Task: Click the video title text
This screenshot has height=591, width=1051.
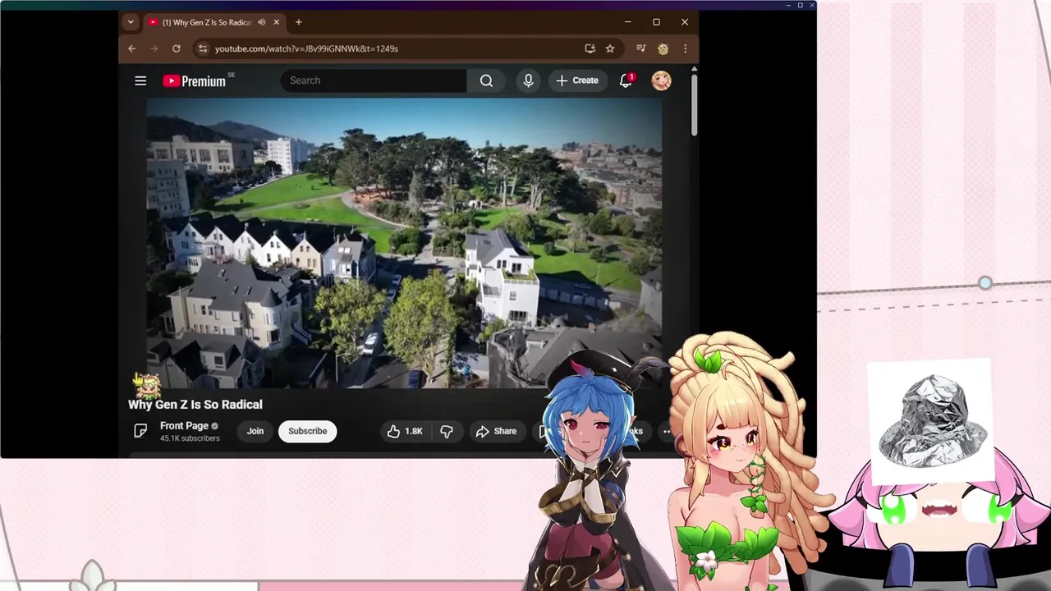Action: pyautogui.click(x=195, y=404)
